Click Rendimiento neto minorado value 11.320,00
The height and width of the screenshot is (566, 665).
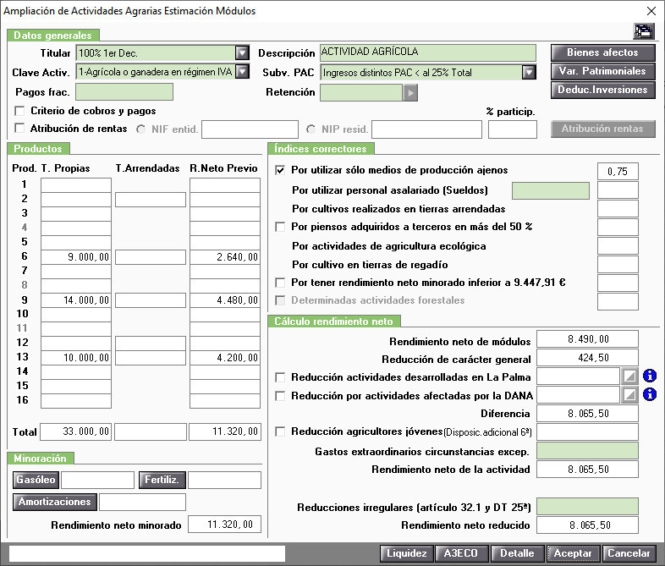point(224,524)
